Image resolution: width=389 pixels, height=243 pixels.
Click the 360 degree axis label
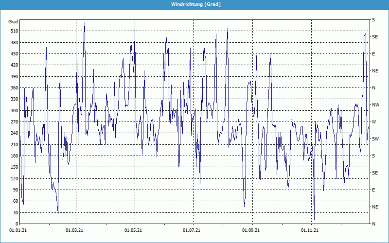[x=13, y=88]
